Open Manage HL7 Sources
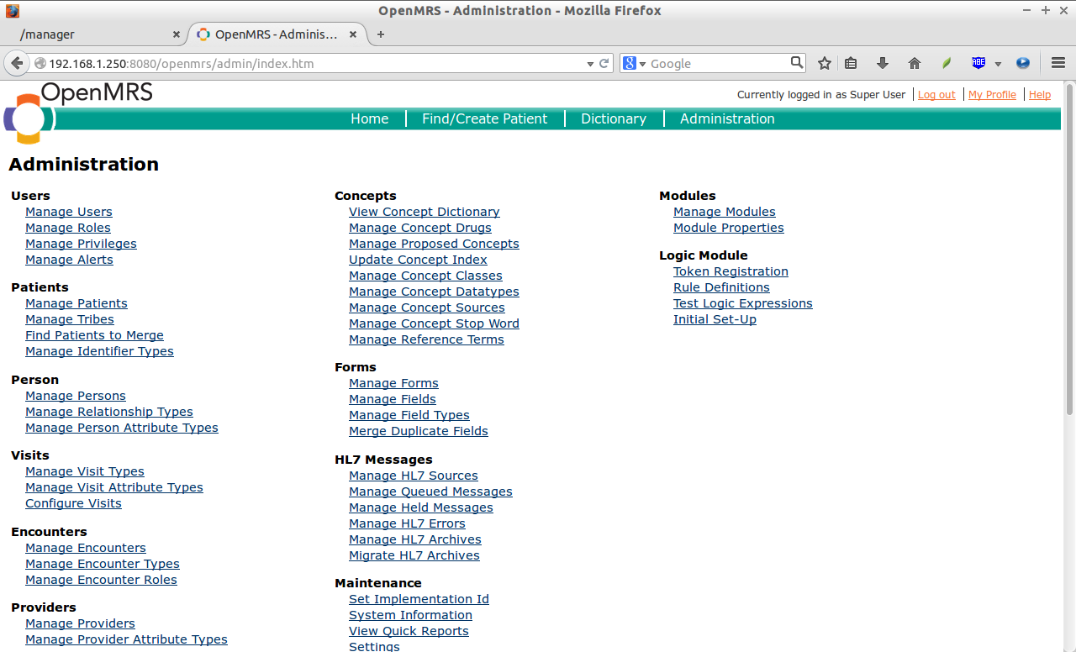This screenshot has width=1076, height=652. [414, 476]
